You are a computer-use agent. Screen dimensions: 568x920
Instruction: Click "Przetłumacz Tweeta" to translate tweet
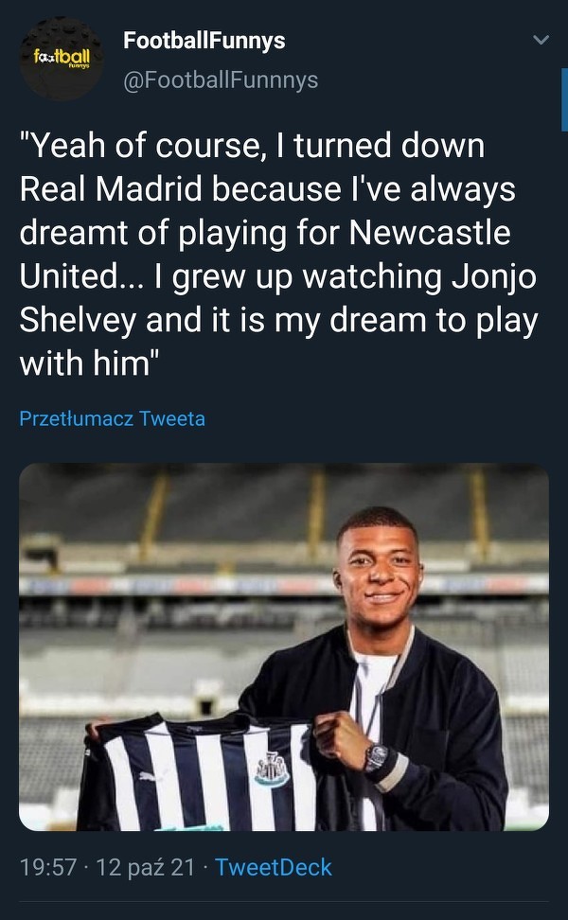(112, 417)
